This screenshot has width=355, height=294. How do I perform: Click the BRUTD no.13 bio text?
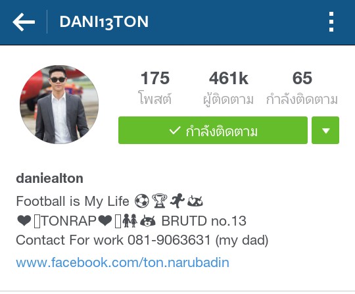pyautogui.click(x=204, y=221)
